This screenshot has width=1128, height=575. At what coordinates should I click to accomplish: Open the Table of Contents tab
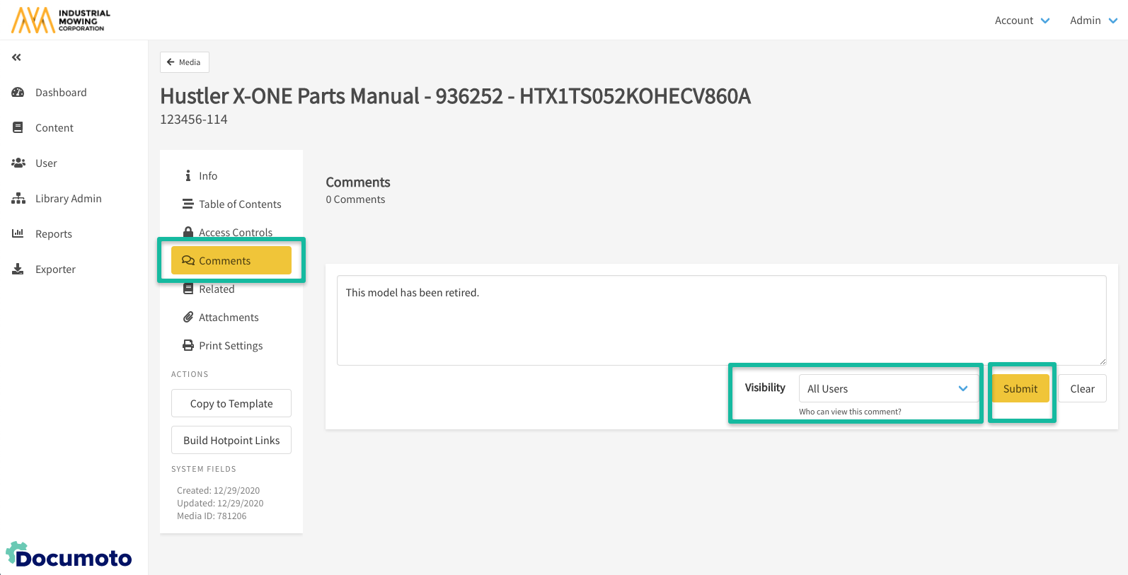pos(239,204)
